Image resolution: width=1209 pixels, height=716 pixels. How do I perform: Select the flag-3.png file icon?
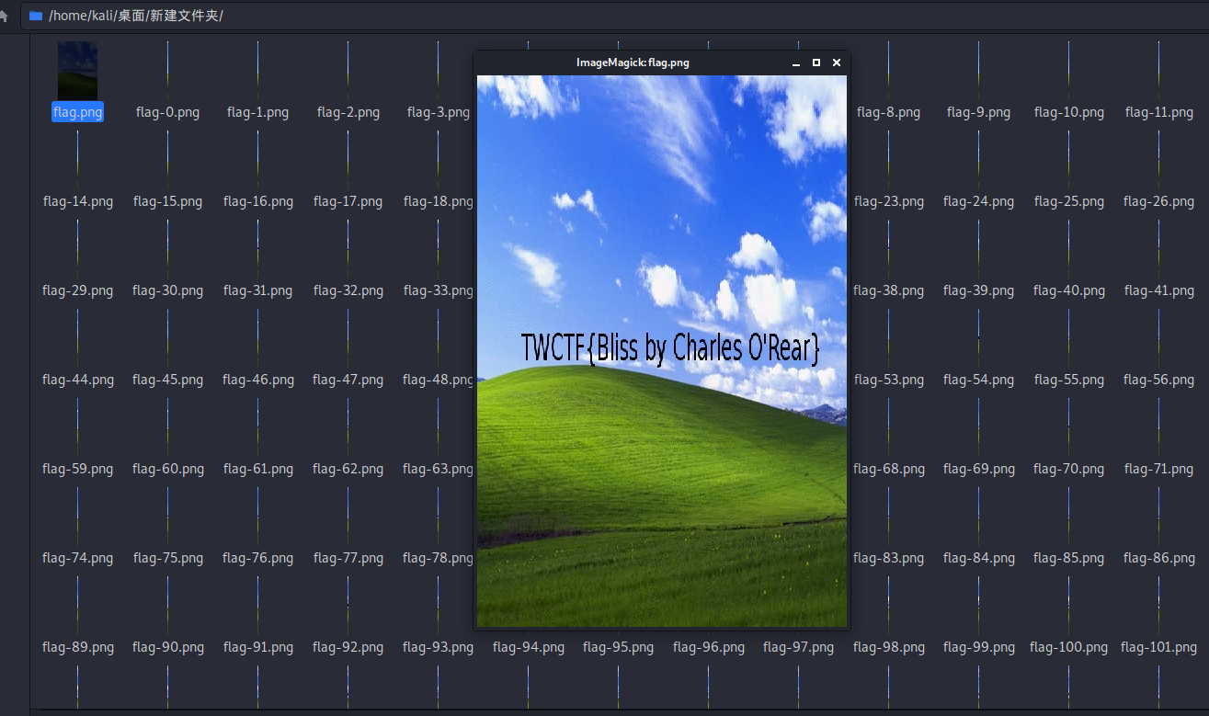pyautogui.click(x=438, y=71)
